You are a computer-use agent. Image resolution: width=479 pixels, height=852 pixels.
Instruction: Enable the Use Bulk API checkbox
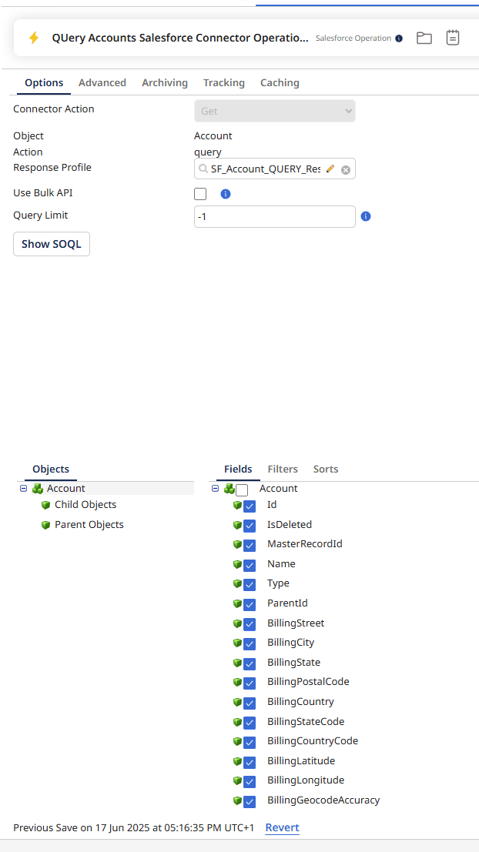pos(200,194)
